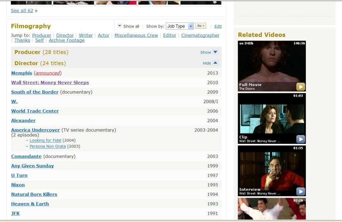Collapse the Director section arrow
Screen dimensions: 342x222
coord(215,63)
